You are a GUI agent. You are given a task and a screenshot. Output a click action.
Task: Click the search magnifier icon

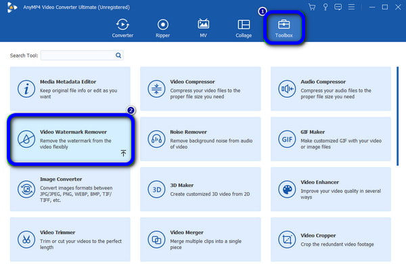pyautogui.click(x=118, y=56)
